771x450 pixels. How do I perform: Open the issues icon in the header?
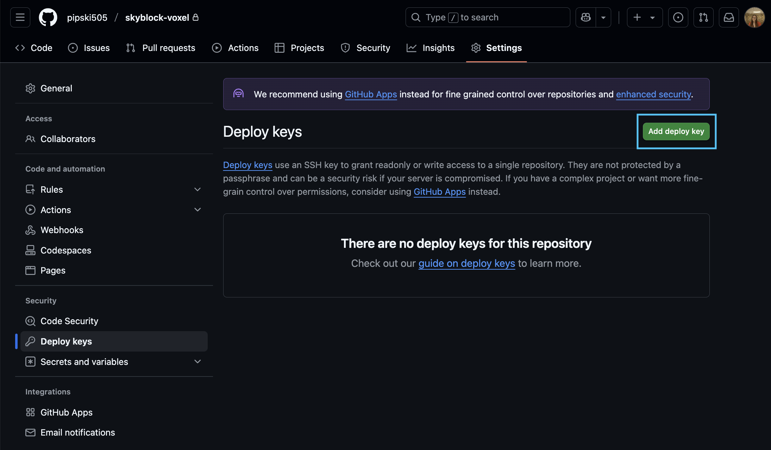(x=678, y=17)
